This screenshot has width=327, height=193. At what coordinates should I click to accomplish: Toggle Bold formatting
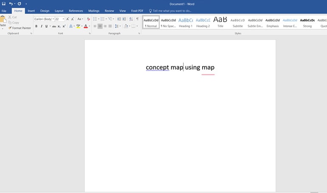click(x=36, y=26)
